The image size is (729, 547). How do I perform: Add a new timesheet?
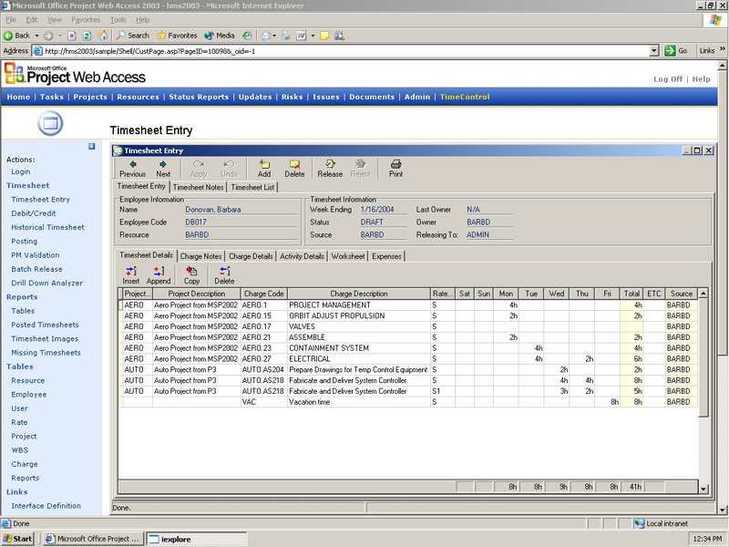[x=264, y=169]
